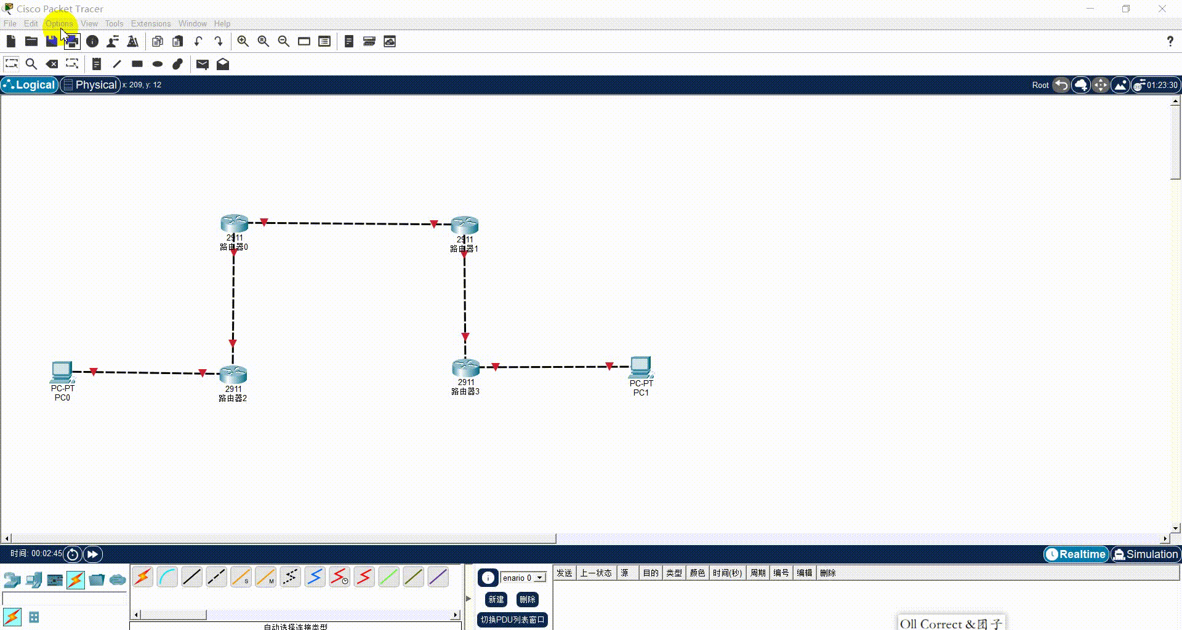Select the 路由器0 router device
Screen dimensions: 1182x630
click(x=234, y=224)
